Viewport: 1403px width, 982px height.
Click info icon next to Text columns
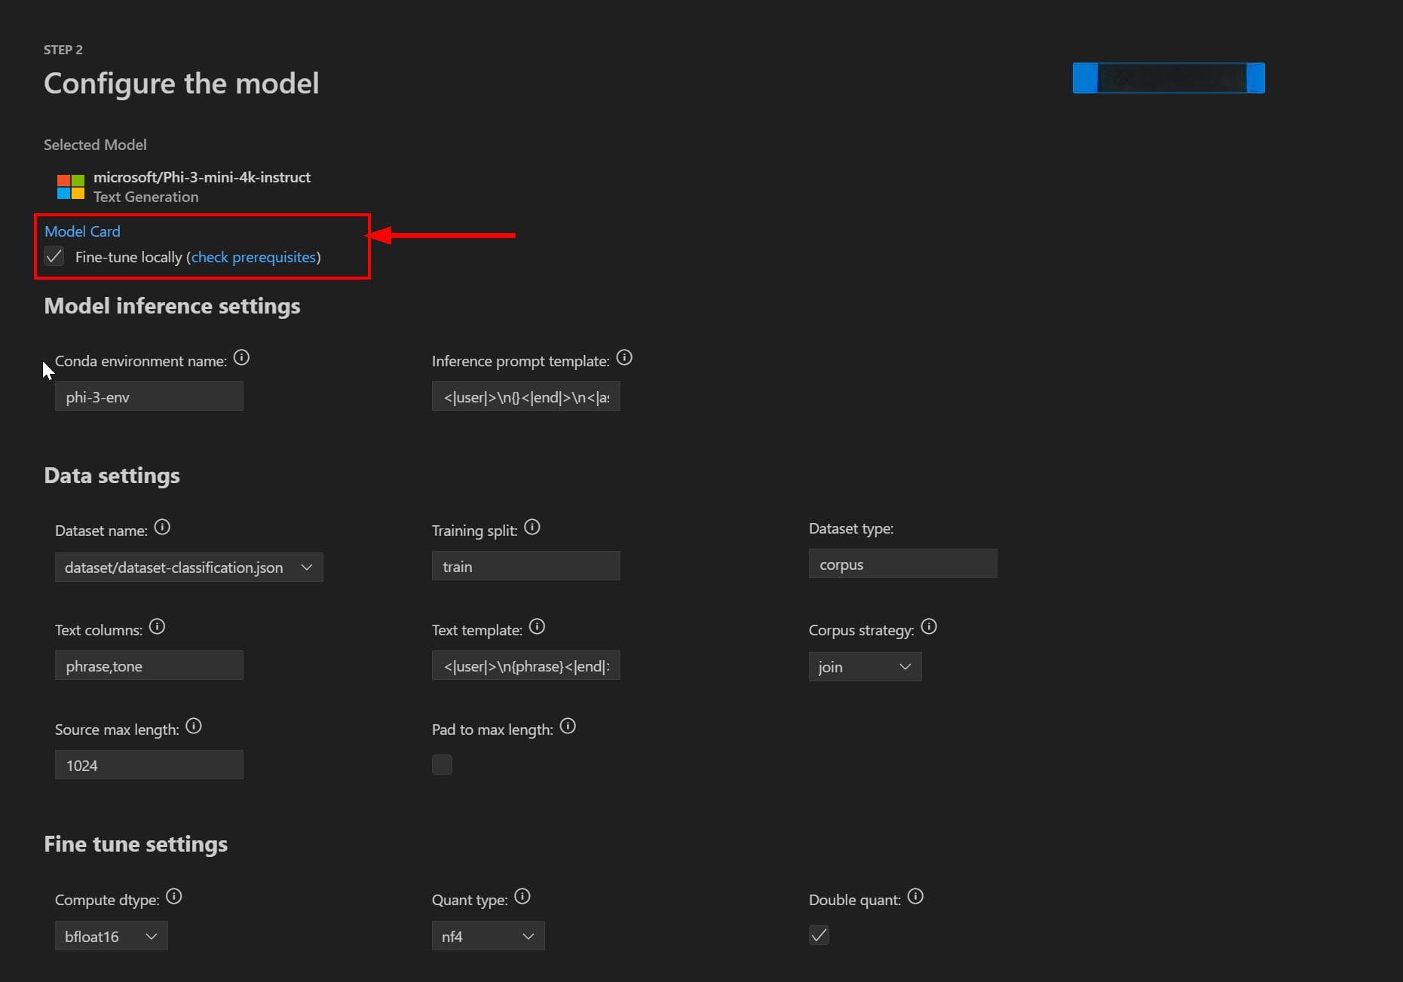pos(157,627)
